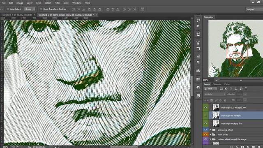Open the Kind layer filter dropdown
263x148 pixels.
tap(211, 89)
